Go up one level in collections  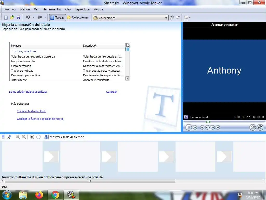click(172, 17)
